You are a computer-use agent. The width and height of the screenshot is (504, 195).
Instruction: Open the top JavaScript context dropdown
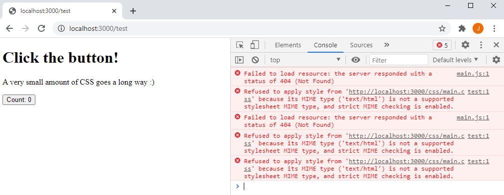(306, 60)
